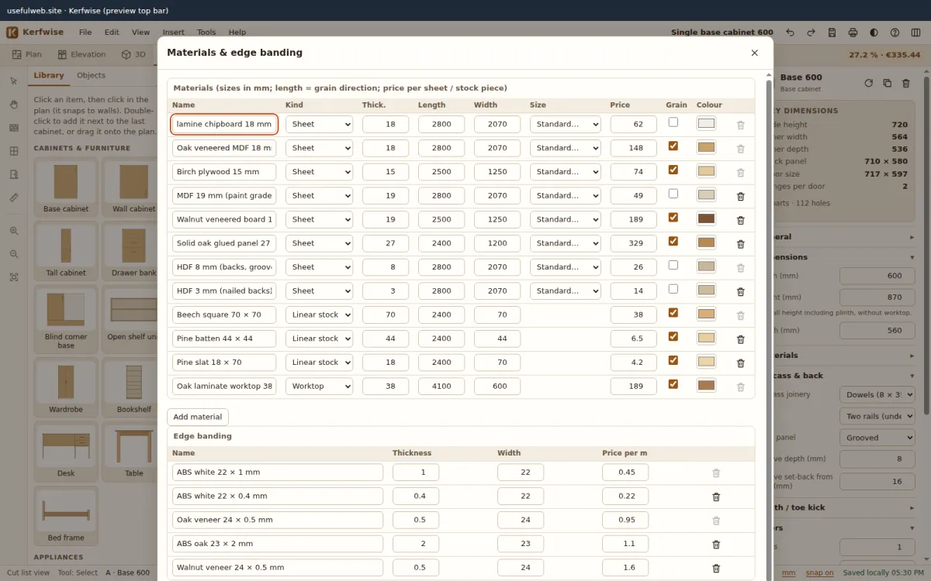Screen dimensions: 931x581
Task: Open the View menu
Action: tap(140, 33)
